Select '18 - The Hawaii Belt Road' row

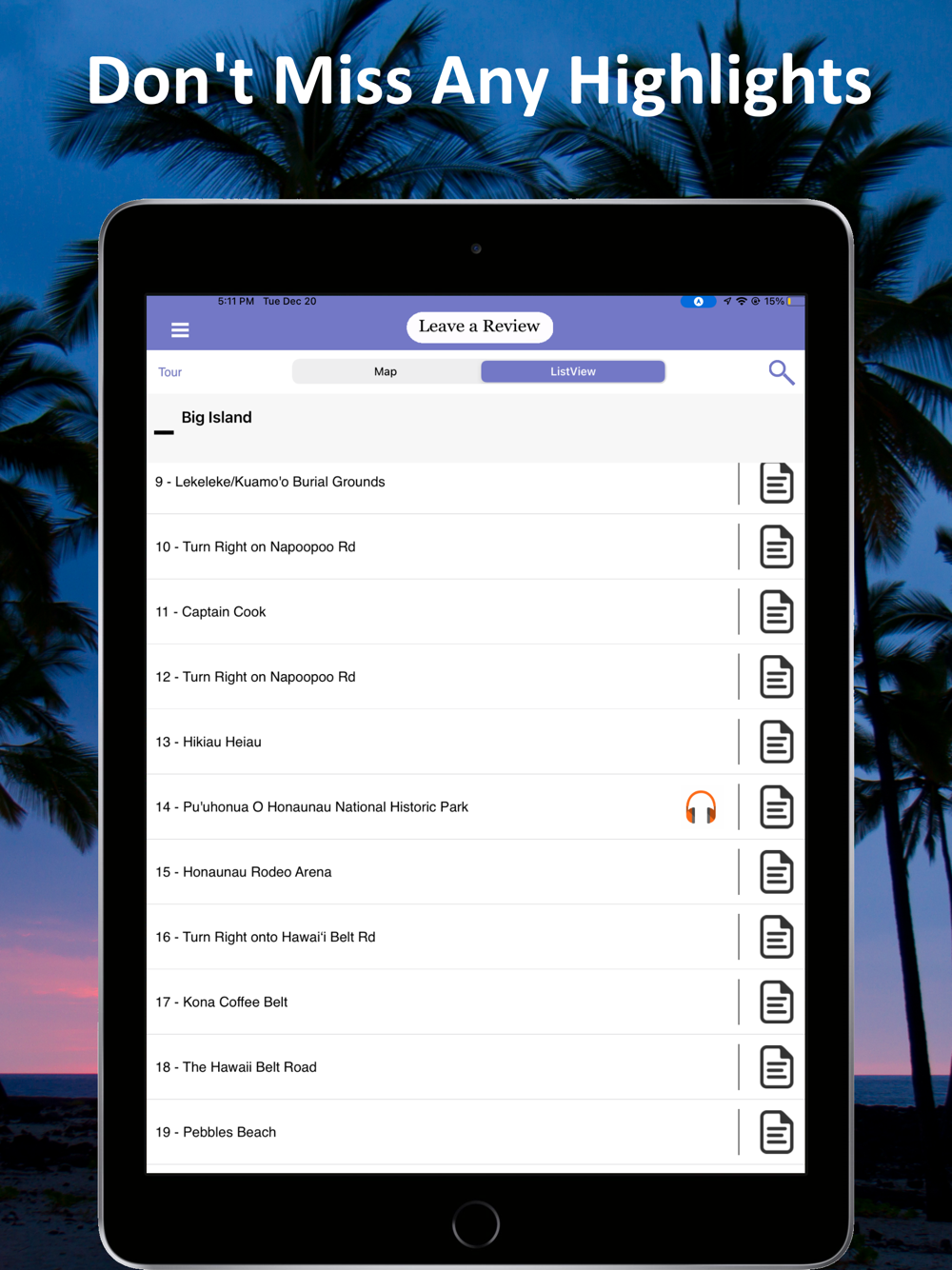coord(475,1067)
